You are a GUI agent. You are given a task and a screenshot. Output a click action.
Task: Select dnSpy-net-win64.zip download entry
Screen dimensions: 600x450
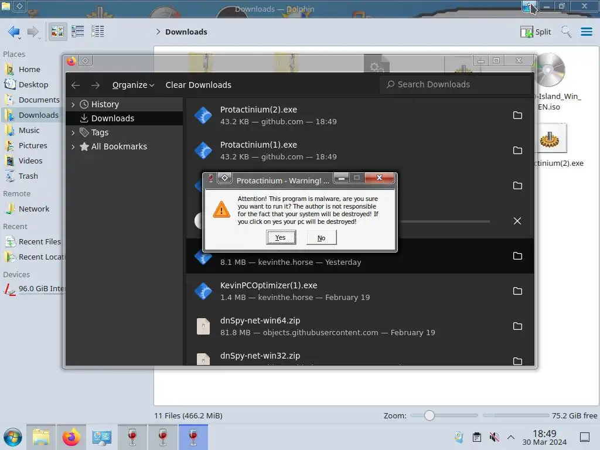pos(360,326)
